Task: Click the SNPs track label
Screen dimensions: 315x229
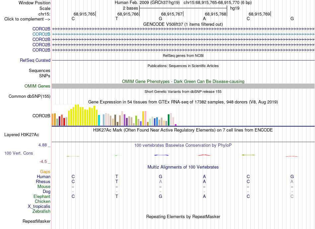Action: (x=45, y=76)
